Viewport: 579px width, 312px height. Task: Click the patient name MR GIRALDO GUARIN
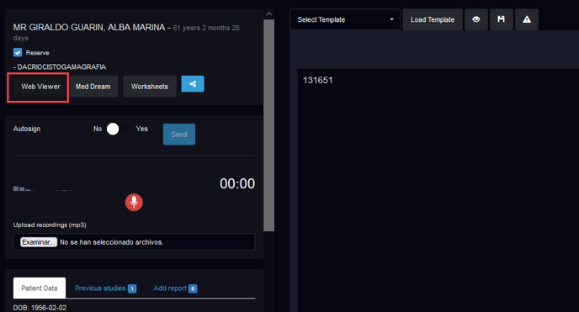point(89,27)
